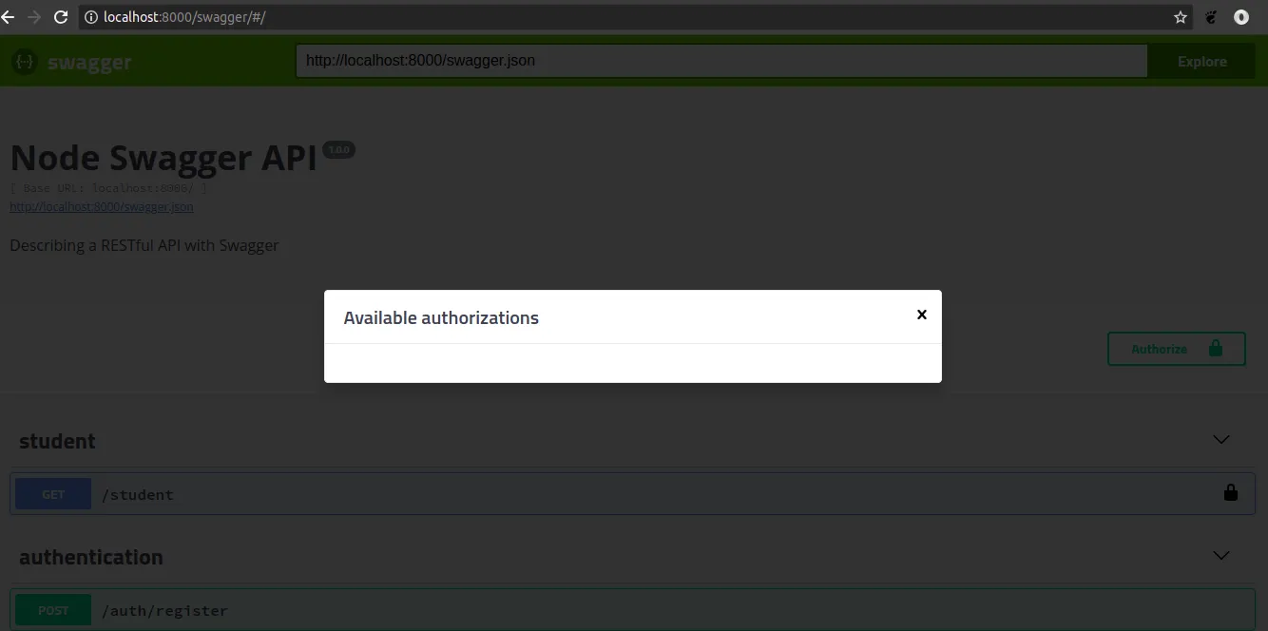Close the Available authorizations dialog
The height and width of the screenshot is (631, 1268).
[921, 315]
